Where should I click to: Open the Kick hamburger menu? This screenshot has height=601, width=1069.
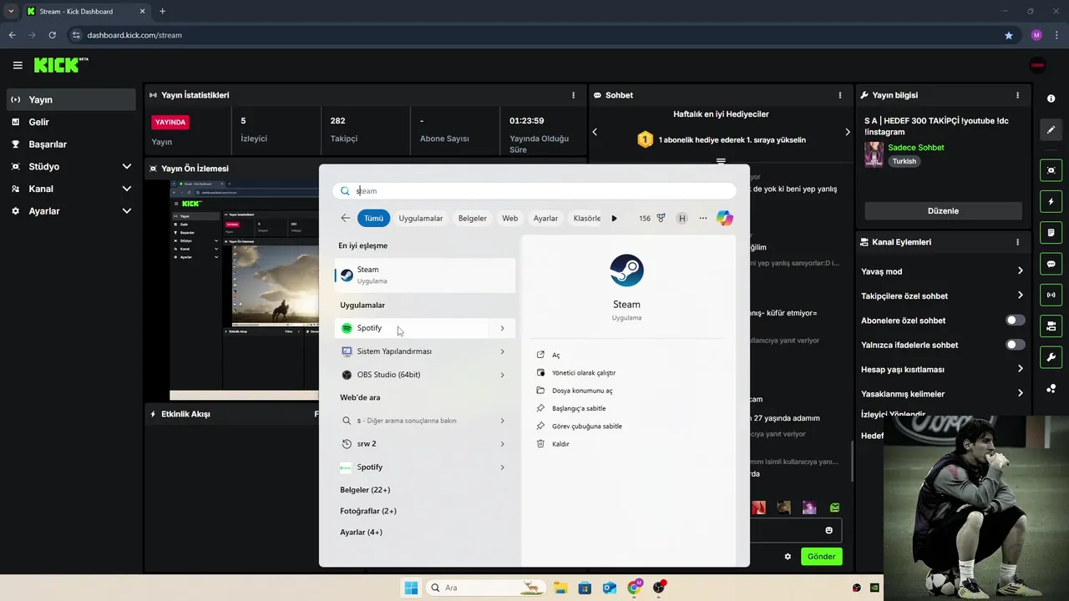pyautogui.click(x=18, y=65)
